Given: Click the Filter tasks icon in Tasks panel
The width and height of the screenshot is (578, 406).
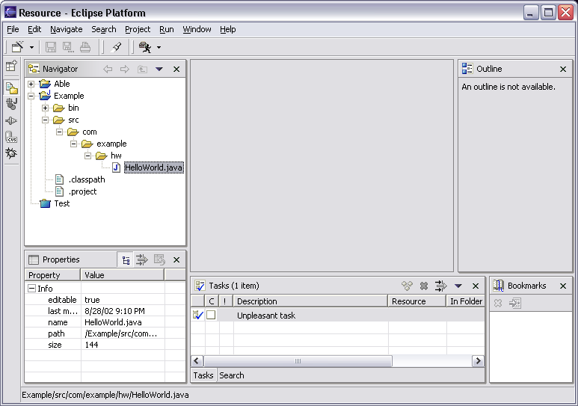Looking at the screenshot, I should click(x=441, y=286).
